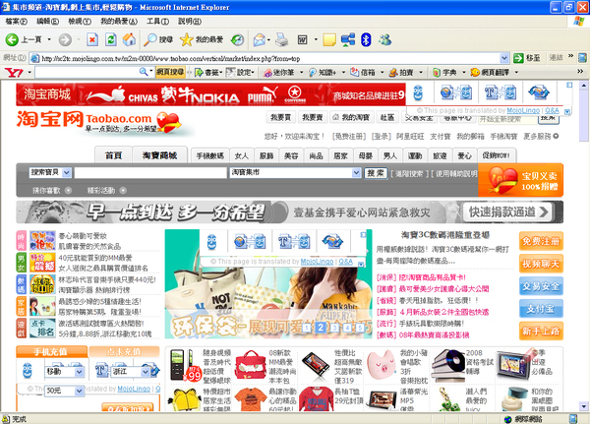This screenshot has width=590, height=424.
Task: Open the 浙江 province dropdown
Action: pyautogui.click(x=146, y=372)
